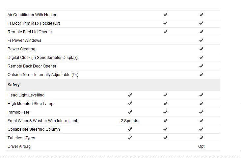The width and height of the screenshot is (241, 159).
Task: Click the Outside Mirror-Internally Adjustable checkmark
Action: [x=201, y=75]
